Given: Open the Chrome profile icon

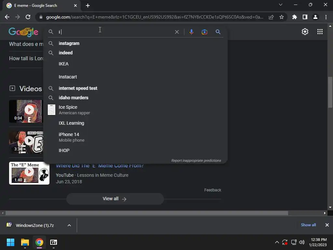Looking at the screenshot, I should (x=315, y=17).
